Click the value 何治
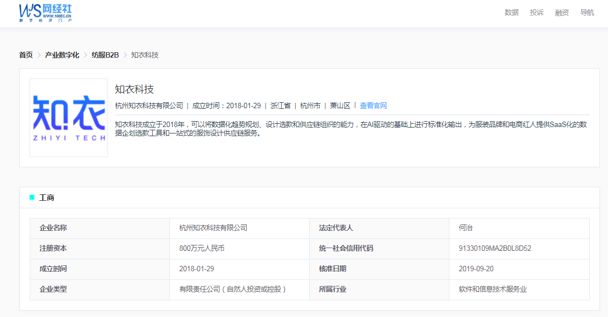This screenshot has width=608, height=317. coord(466,228)
